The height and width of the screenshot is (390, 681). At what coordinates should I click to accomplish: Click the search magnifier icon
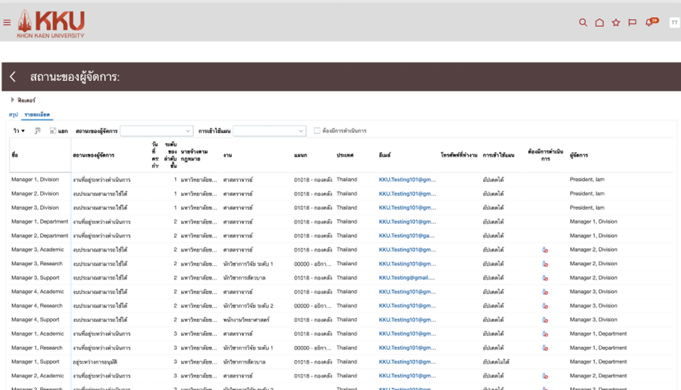(583, 22)
